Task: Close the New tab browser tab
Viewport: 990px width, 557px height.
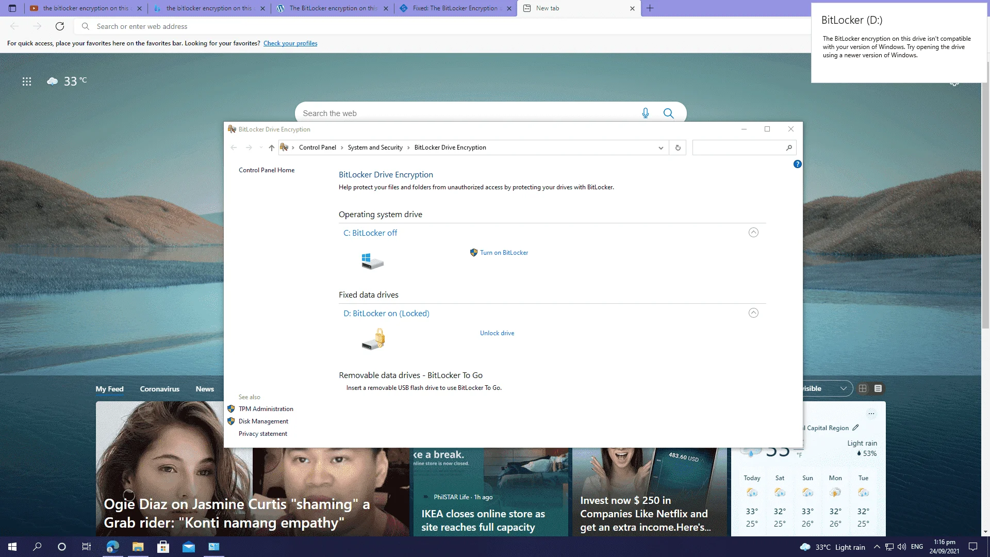Action: [632, 8]
